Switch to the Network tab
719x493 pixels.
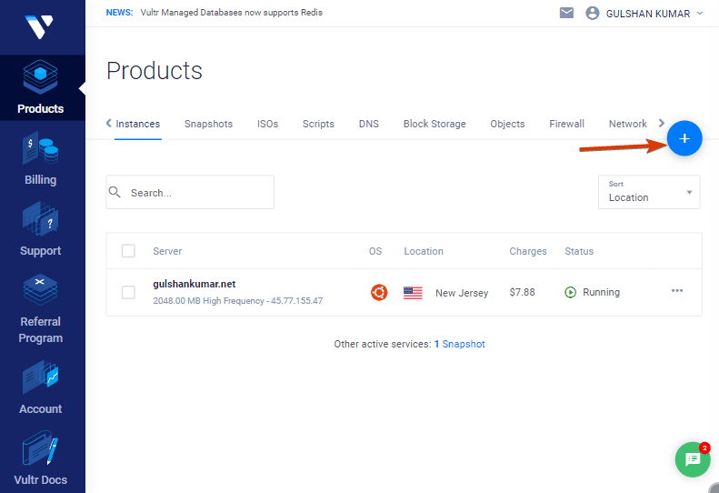pos(628,124)
